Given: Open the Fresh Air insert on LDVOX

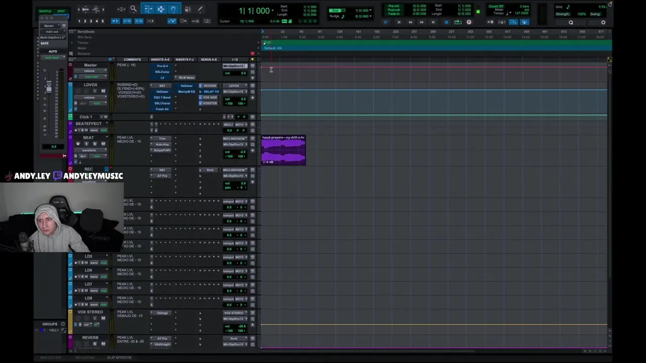Looking at the screenshot, I should coord(162,109).
